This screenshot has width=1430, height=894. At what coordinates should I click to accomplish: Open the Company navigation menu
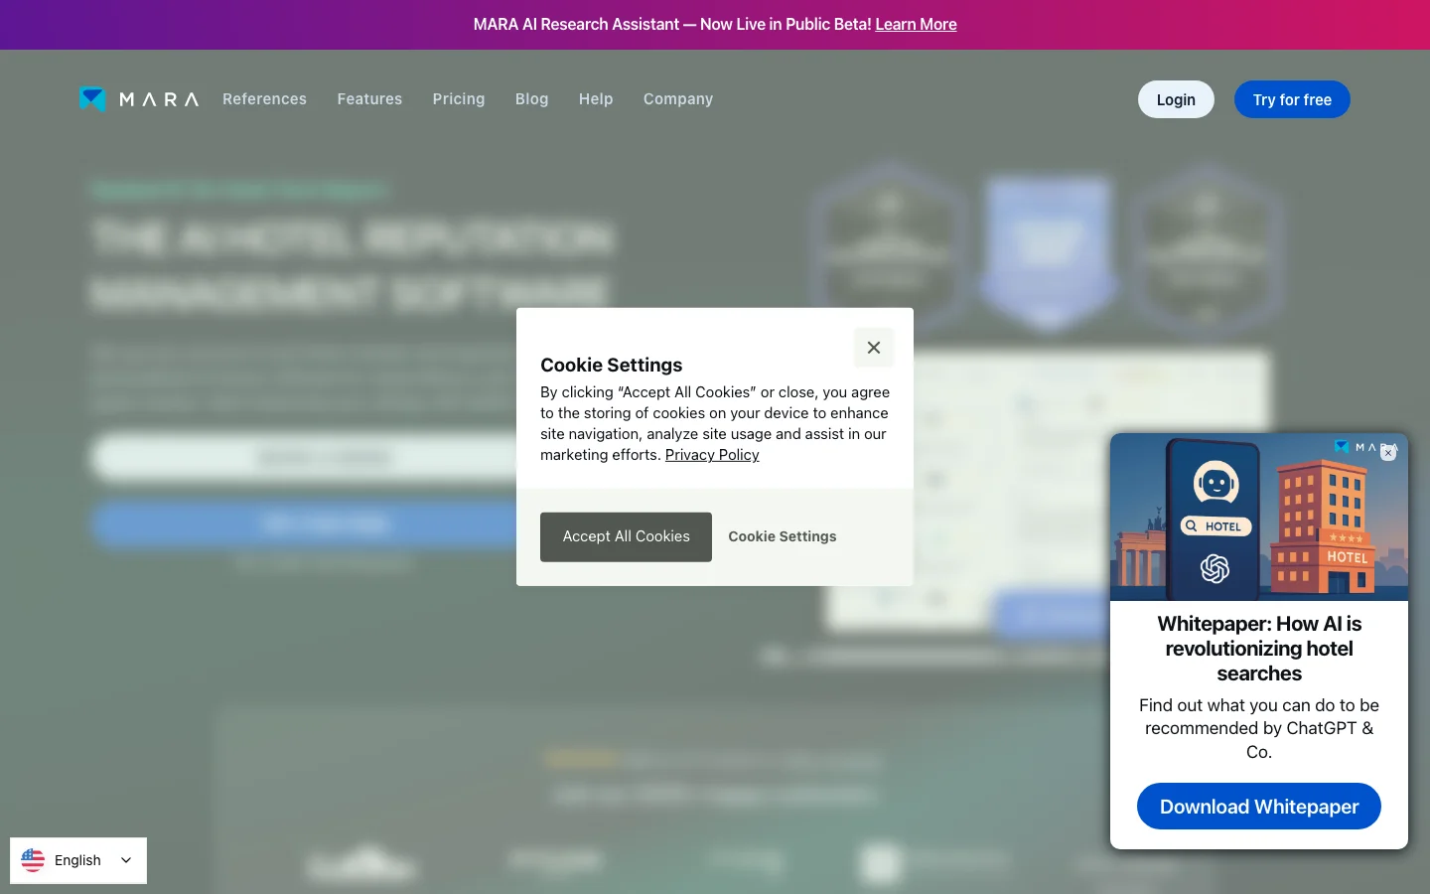tap(678, 99)
